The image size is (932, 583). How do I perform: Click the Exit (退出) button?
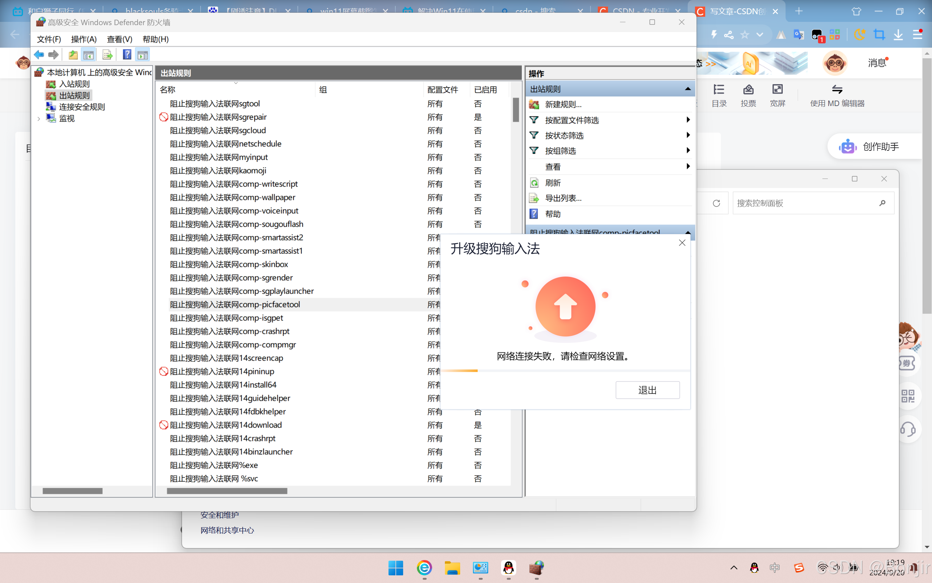pyautogui.click(x=647, y=390)
